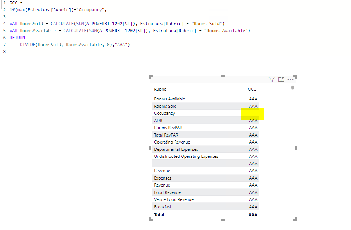
Task: Select the Operating Revenue row
Action: click(x=206, y=142)
